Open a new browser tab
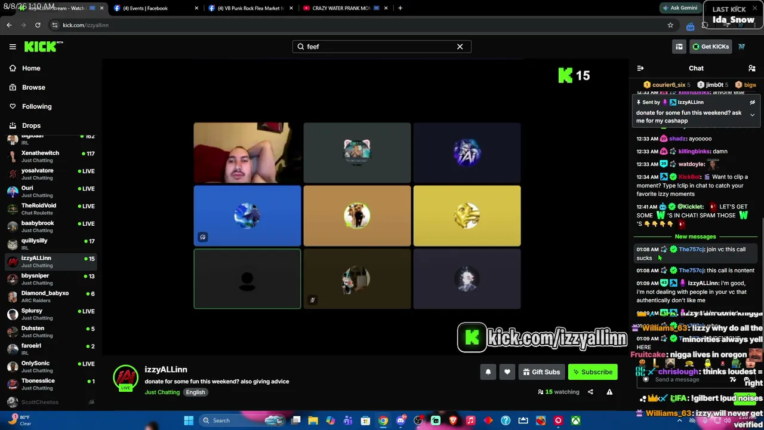The width and height of the screenshot is (764, 430). pos(400,8)
